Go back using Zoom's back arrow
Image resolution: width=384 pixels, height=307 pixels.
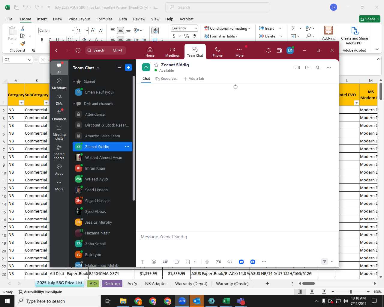tap(56, 50)
